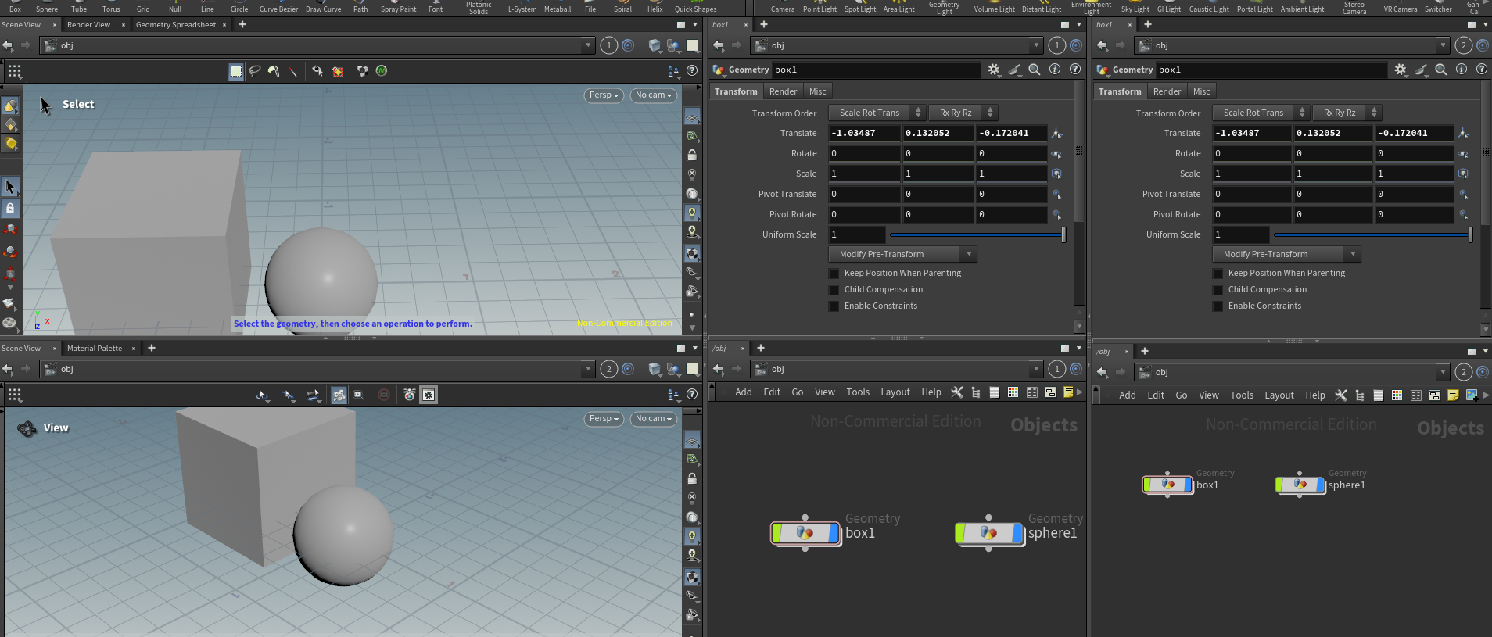The image size is (1492, 637).
Task: Select the laser selection tool in upper viewport
Action: click(292, 71)
